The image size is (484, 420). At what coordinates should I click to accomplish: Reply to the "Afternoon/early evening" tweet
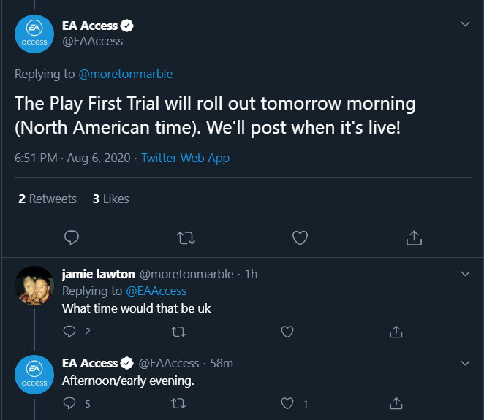click(x=70, y=402)
